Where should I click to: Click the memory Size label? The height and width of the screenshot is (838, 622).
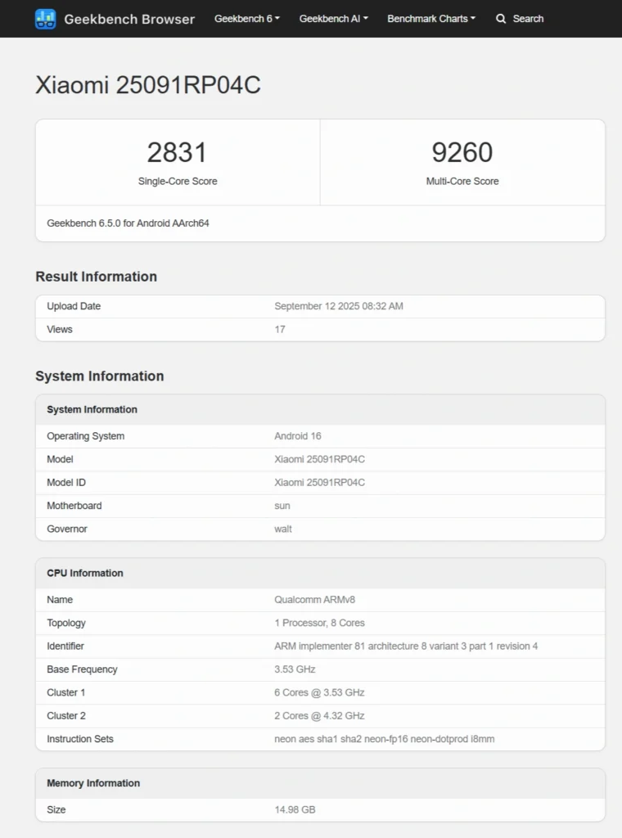click(x=56, y=809)
